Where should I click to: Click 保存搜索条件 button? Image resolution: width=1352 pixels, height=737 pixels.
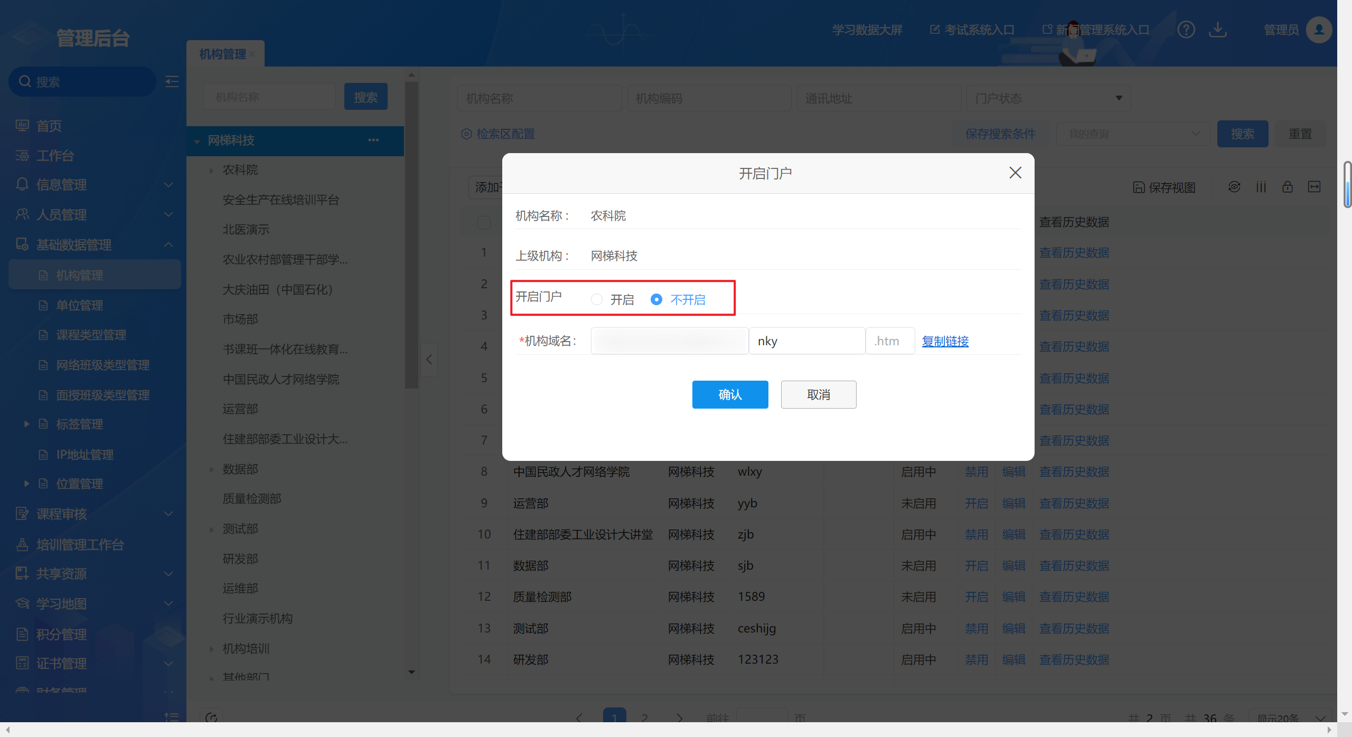(1000, 134)
